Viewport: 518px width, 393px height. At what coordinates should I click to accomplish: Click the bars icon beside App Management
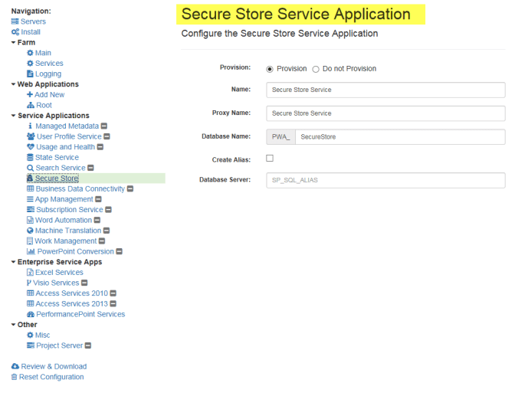coord(30,199)
